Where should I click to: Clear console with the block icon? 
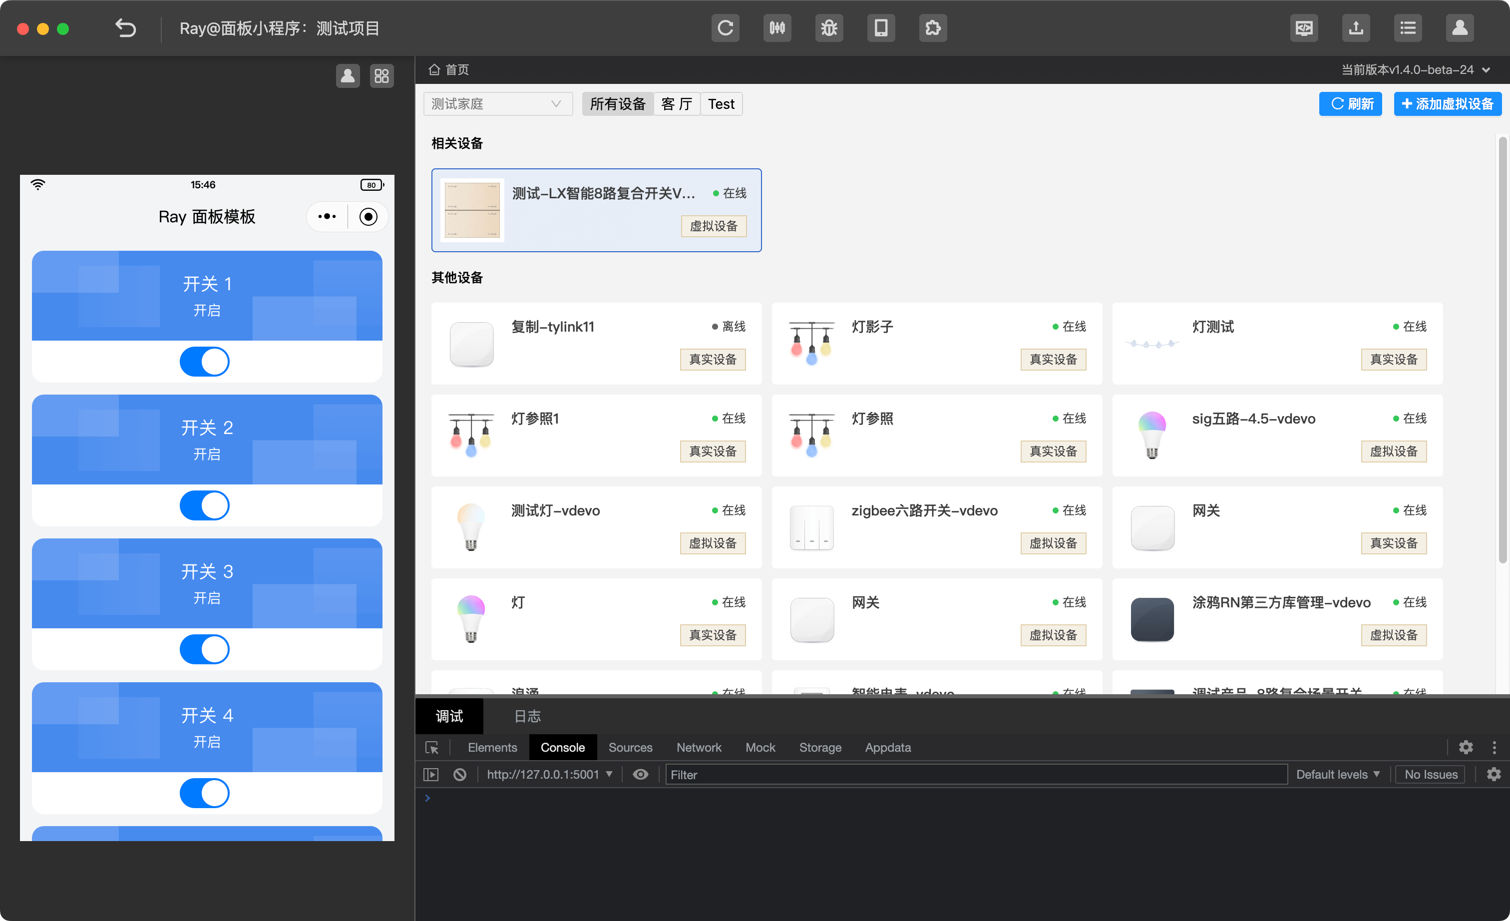tap(459, 775)
